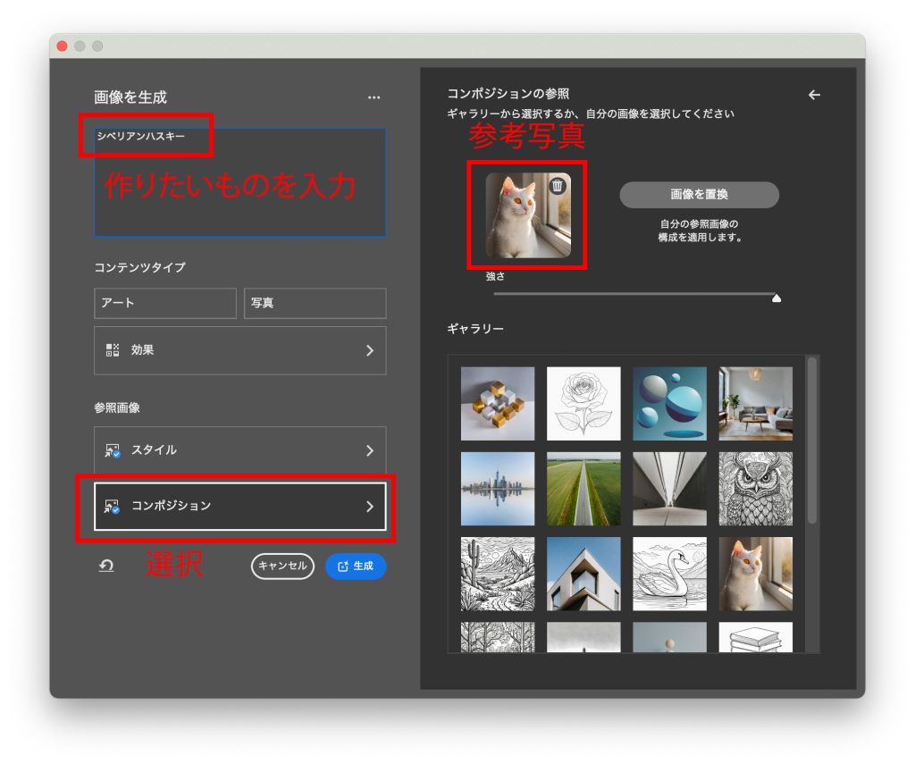This screenshot has width=915, height=764.
Task: Choose the swan line drawing gallery image
Action: pyautogui.click(x=669, y=574)
